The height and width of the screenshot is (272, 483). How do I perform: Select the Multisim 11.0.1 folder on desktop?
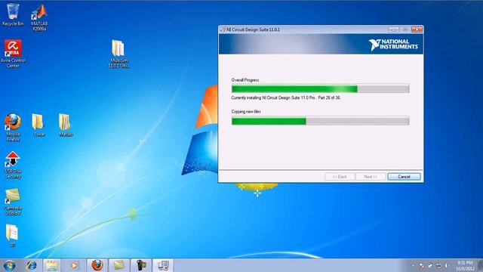118,54
